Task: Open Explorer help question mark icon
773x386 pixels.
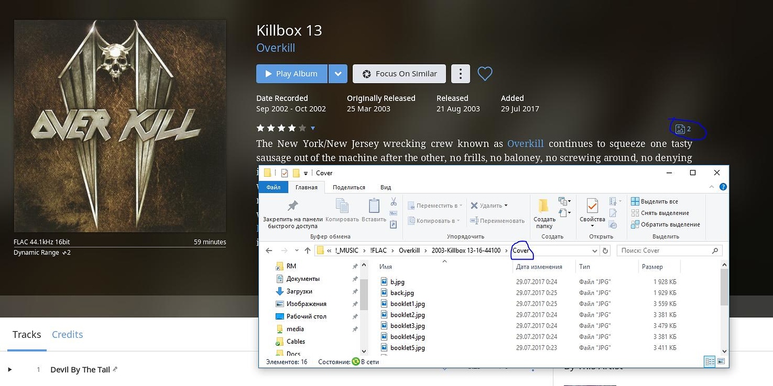Action: pos(723,187)
